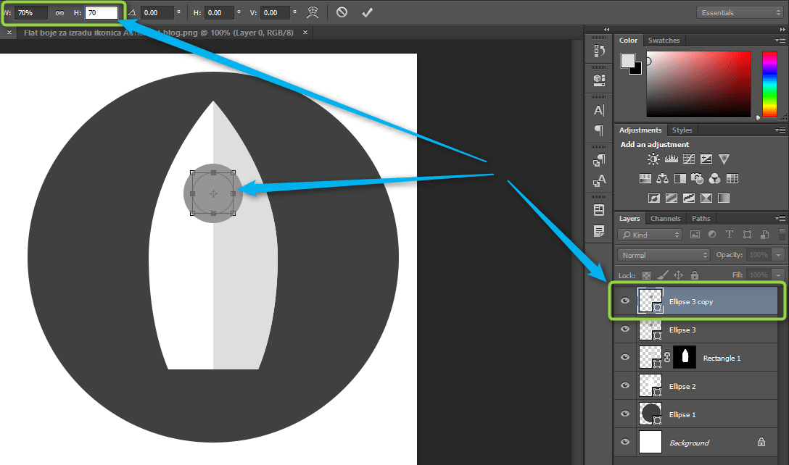Add an Invert adjustment
The image size is (789, 465).
click(653, 198)
